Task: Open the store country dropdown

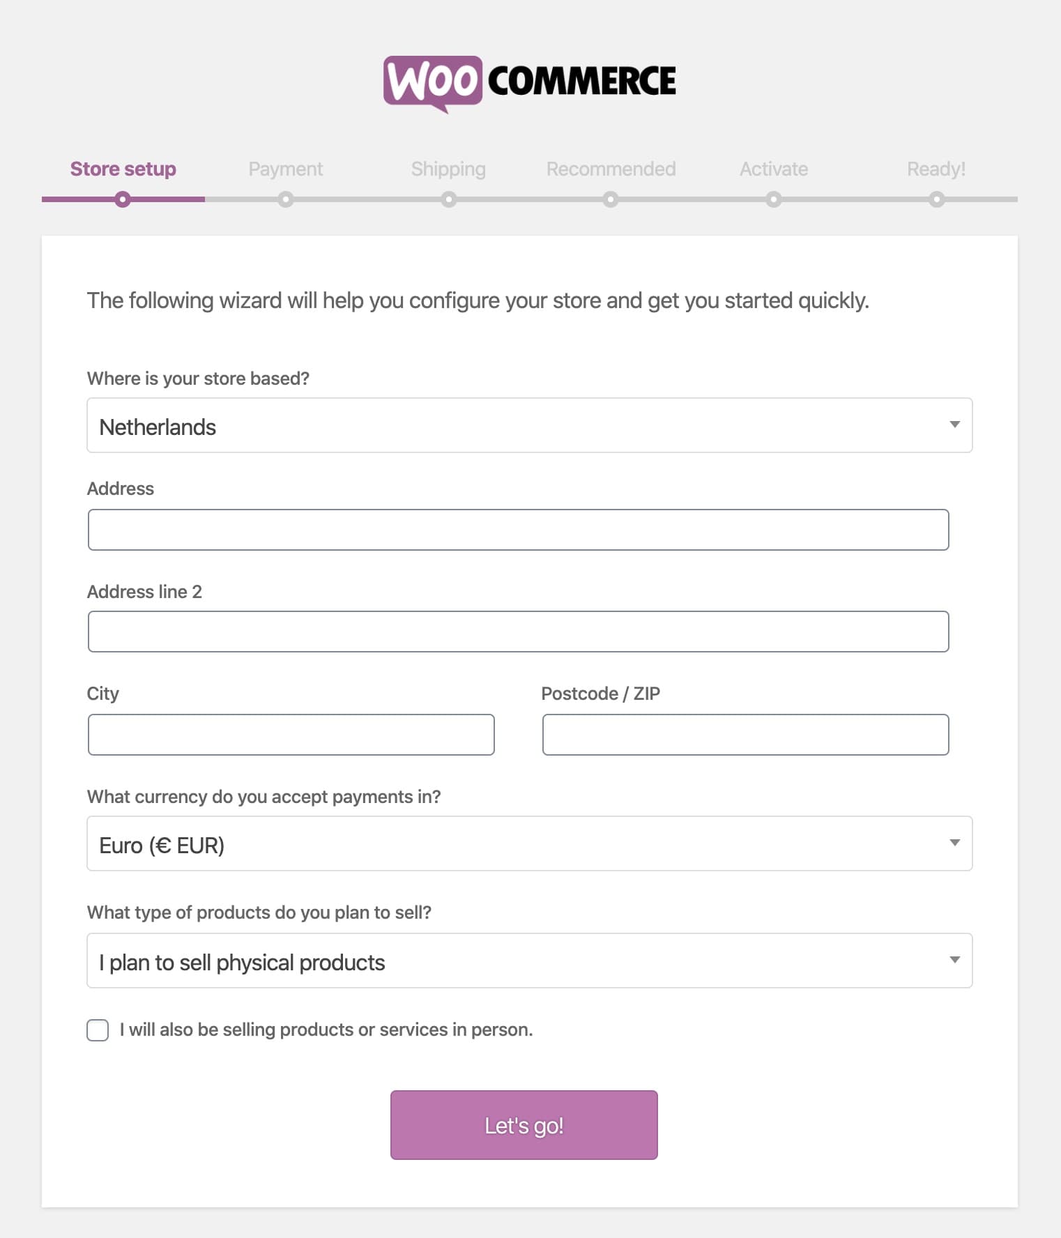Action: (x=529, y=425)
